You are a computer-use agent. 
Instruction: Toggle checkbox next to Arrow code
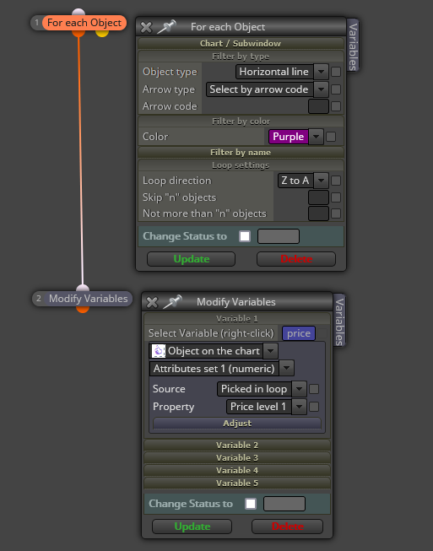[336, 106]
